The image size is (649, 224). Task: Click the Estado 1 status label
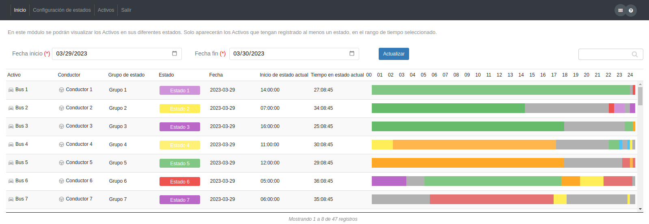(179, 90)
